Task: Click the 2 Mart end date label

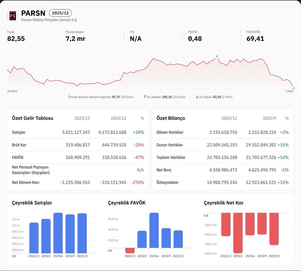Action: pyautogui.click(x=289, y=91)
